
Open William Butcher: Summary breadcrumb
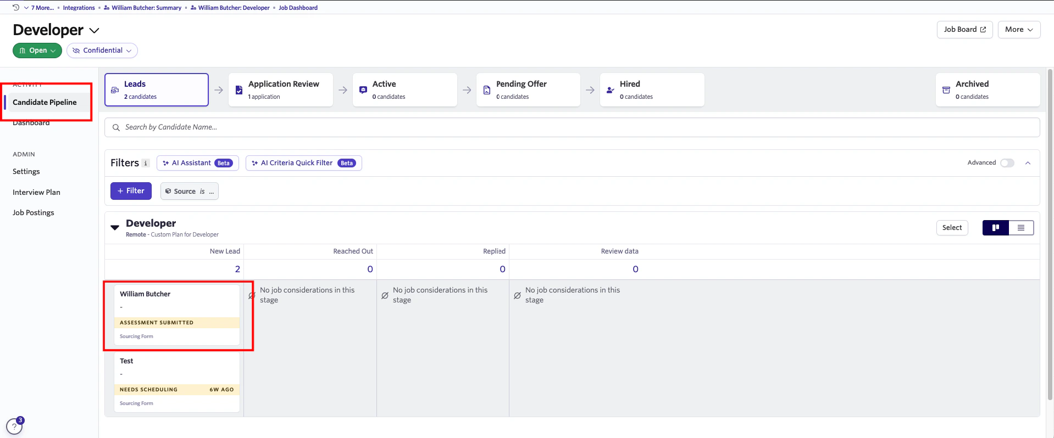(x=142, y=8)
